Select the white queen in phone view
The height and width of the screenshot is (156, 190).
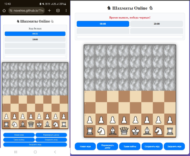pos(31,124)
